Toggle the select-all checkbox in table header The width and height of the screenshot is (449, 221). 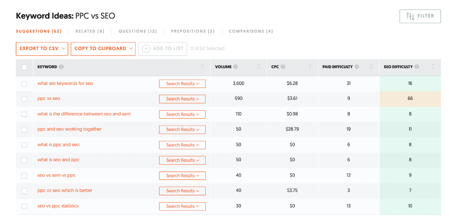[24, 67]
